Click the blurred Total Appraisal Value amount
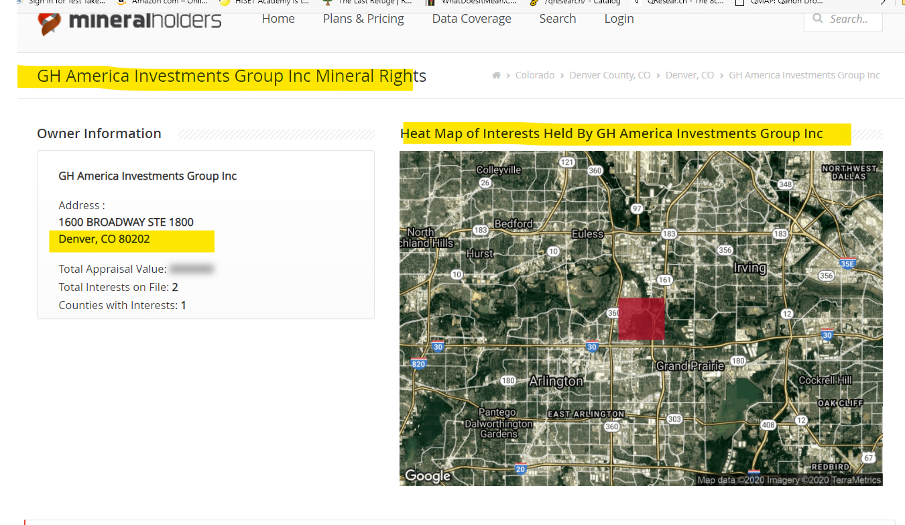Image resolution: width=905 pixels, height=525 pixels. tap(192, 269)
